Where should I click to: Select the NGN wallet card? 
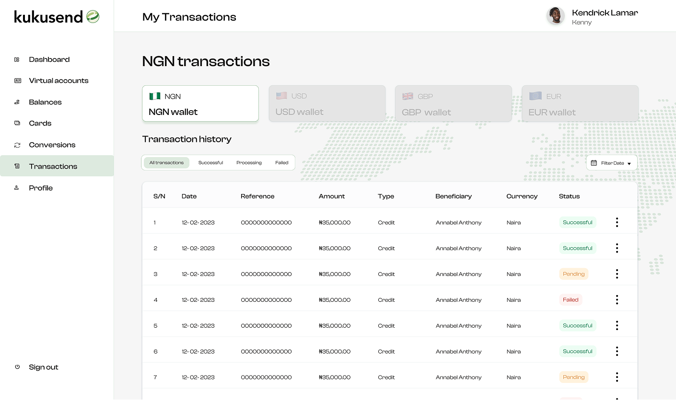(200, 103)
